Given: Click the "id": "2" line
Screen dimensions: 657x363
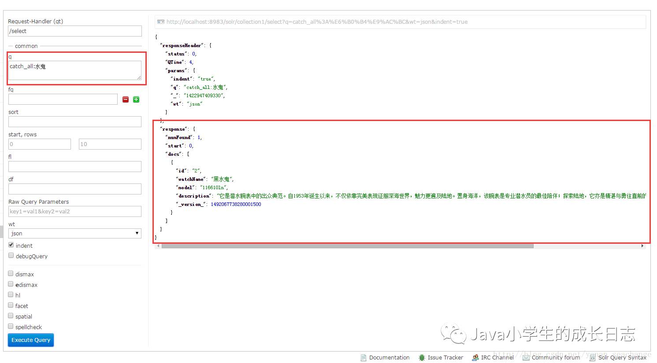Looking at the screenshot, I should [x=189, y=171].
